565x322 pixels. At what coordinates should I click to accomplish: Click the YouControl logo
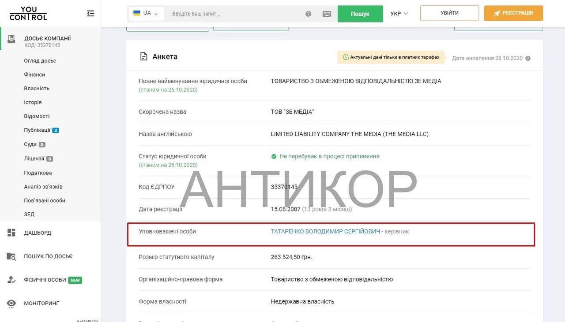click(x=28, y=14)
